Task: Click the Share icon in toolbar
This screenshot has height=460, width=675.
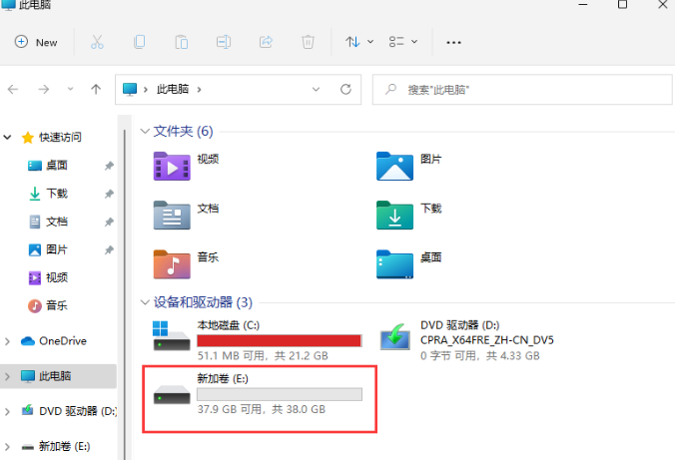Action: coord(267,42)
